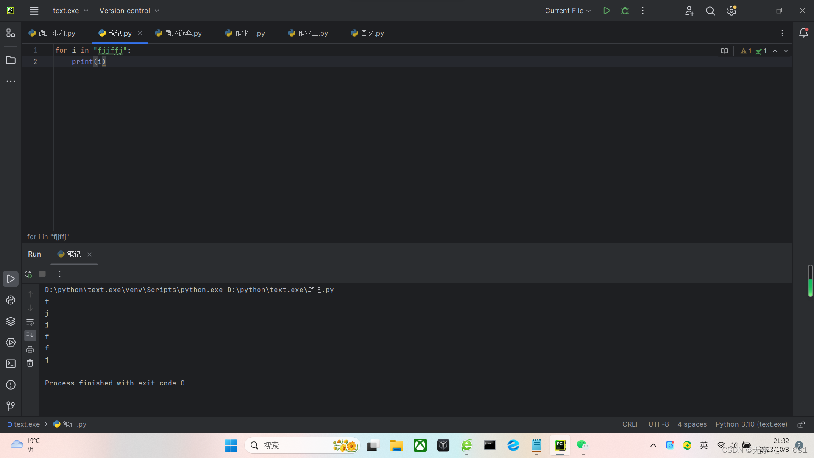Open the Problems tool window icon
This screenshot has width=814, height=458.
tap(11, 385)
